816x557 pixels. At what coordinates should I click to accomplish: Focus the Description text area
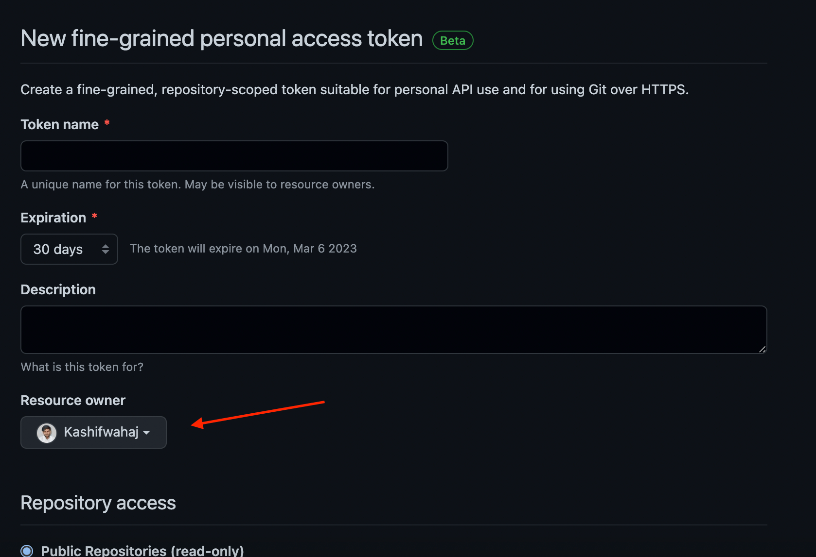point(393,329)
